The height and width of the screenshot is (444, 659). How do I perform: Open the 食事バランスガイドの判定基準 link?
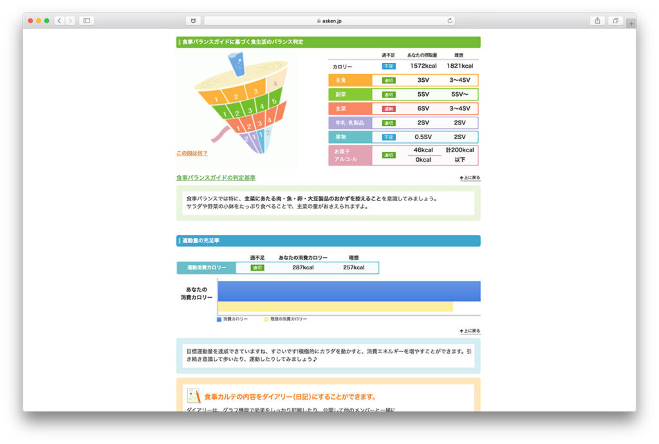[216, 178]
